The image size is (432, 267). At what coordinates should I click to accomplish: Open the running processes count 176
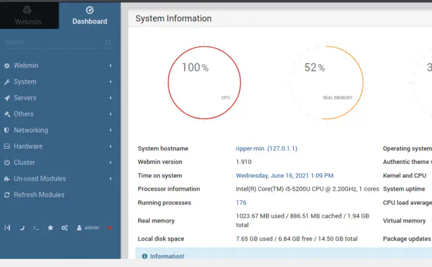coord(241,203)
